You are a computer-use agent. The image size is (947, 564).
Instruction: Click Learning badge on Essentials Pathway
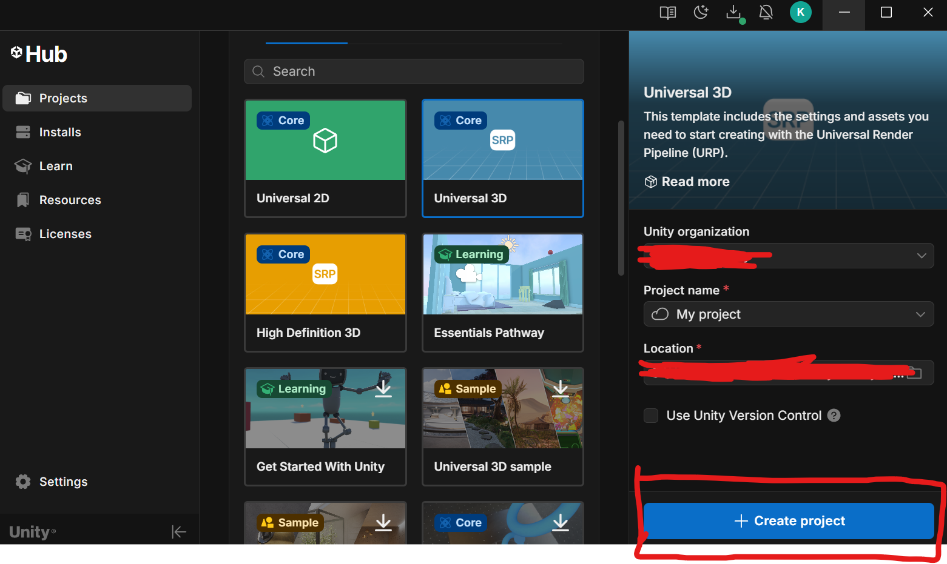coord(471,254)
